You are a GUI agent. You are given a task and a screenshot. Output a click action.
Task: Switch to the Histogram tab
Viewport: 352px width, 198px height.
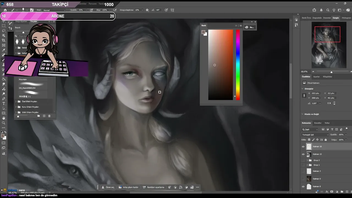pyautogui.click(x=346, y=18)
